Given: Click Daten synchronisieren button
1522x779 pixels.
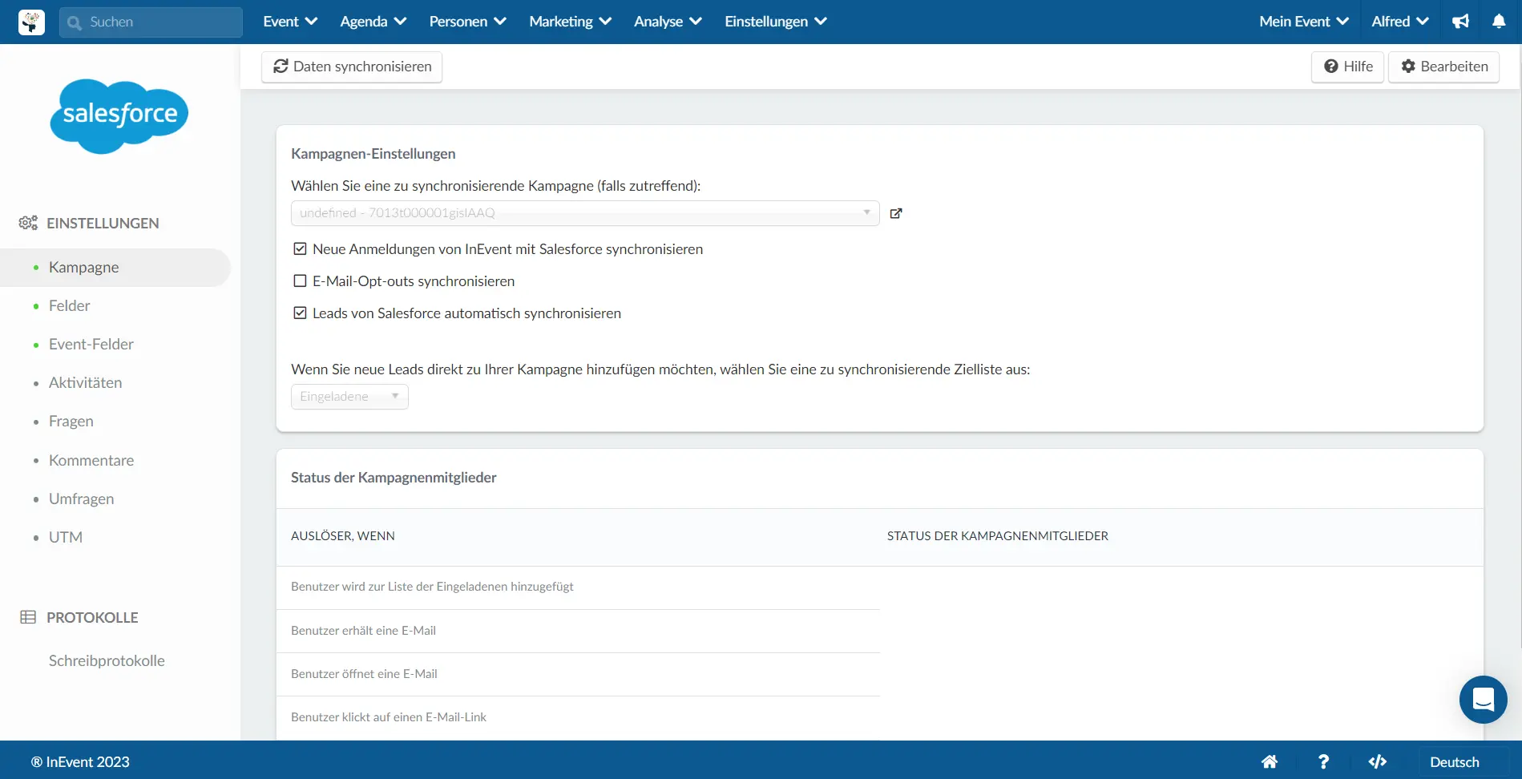Looking at the screenshot, I should (x=352, y=67).
